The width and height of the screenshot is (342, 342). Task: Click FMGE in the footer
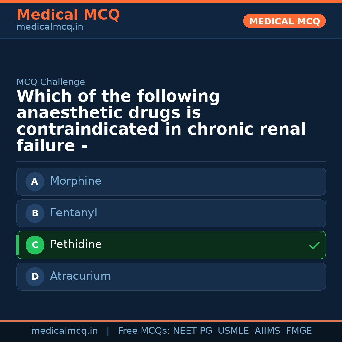tap(299, 331)
